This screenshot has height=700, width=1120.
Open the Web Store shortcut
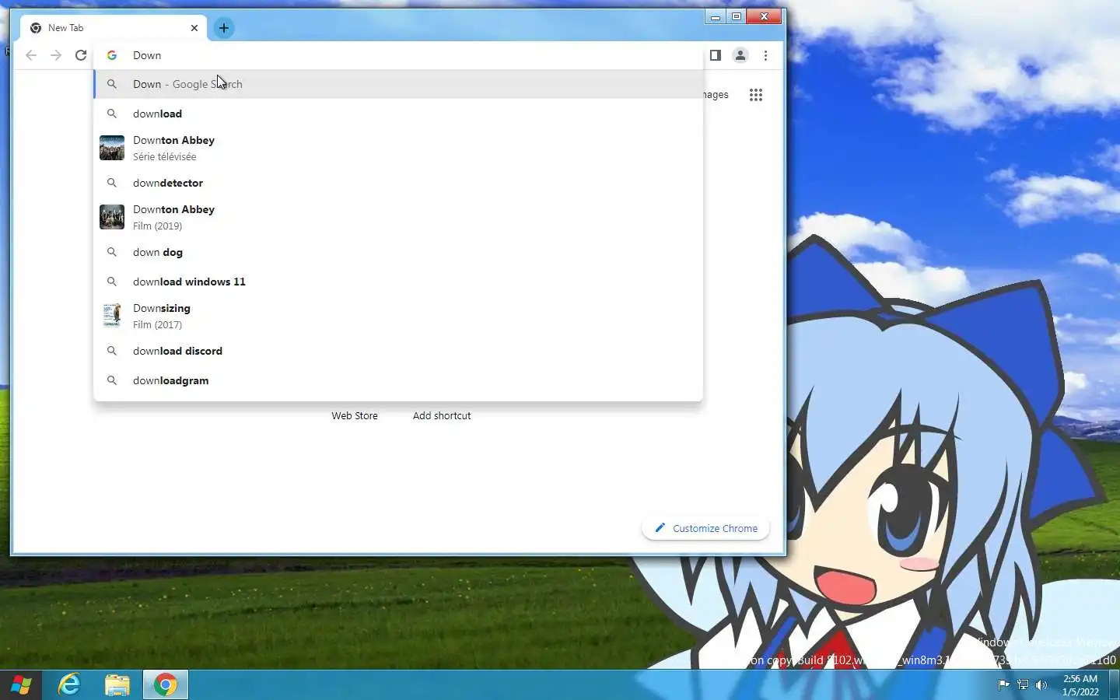pos(355,416)
